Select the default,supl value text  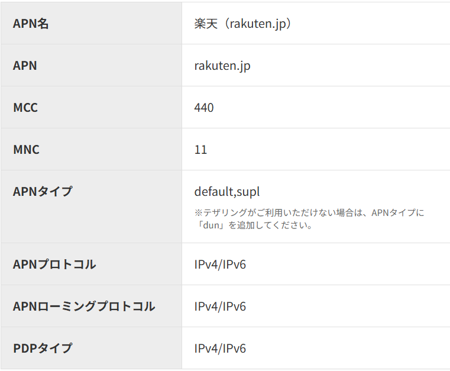click(x=227, y=192)
